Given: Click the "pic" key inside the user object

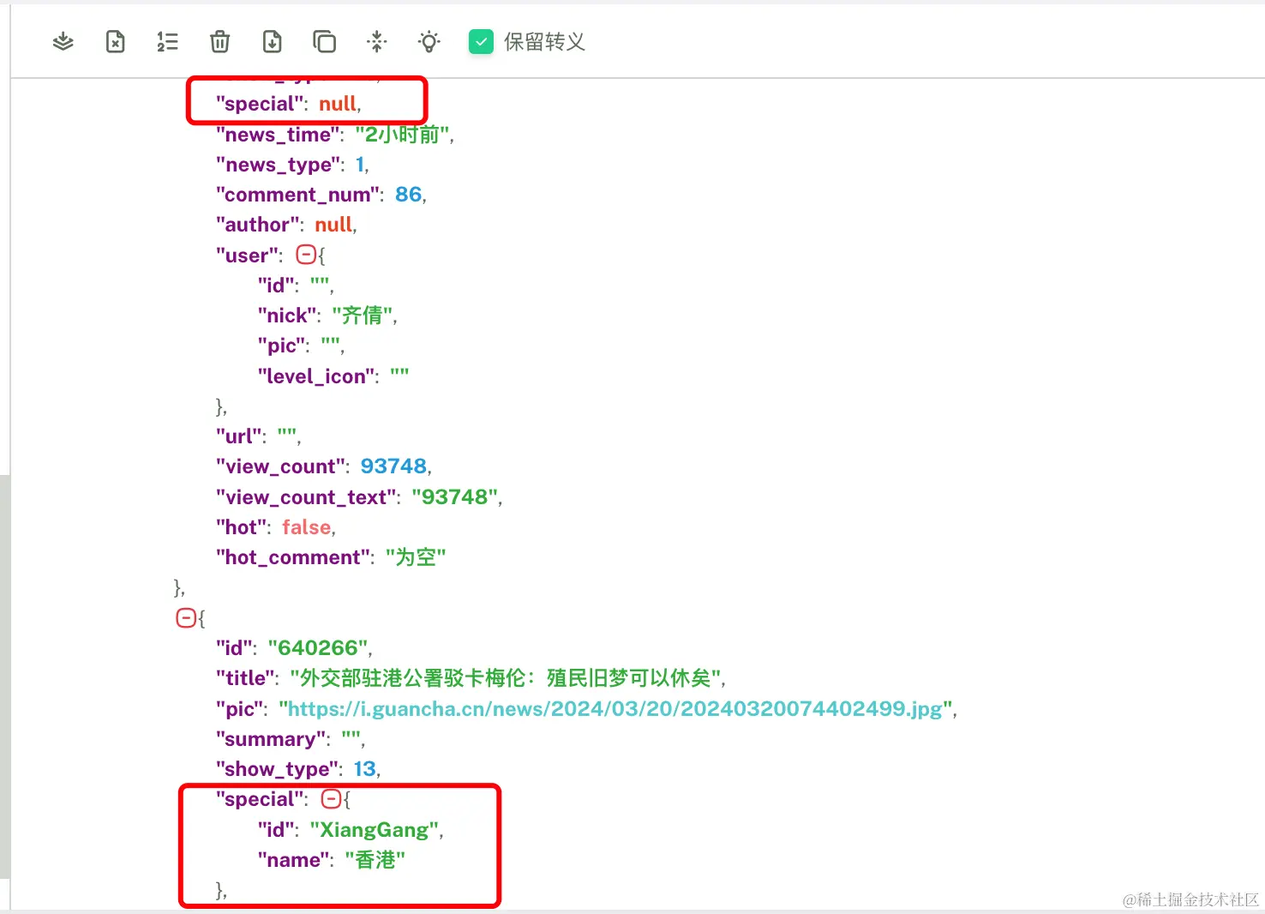Looking at the screenshot, I should pyautogui.click(x=282, y=346).
